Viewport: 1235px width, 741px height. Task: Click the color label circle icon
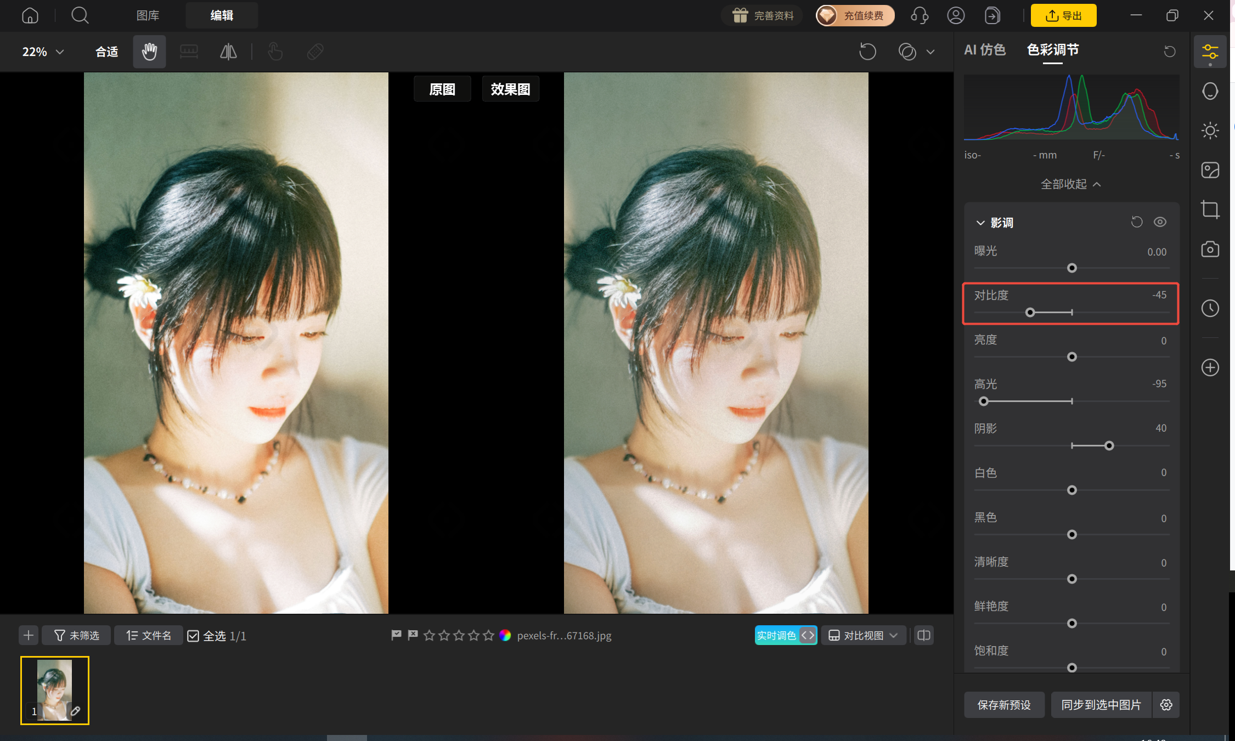coord(505,635)
